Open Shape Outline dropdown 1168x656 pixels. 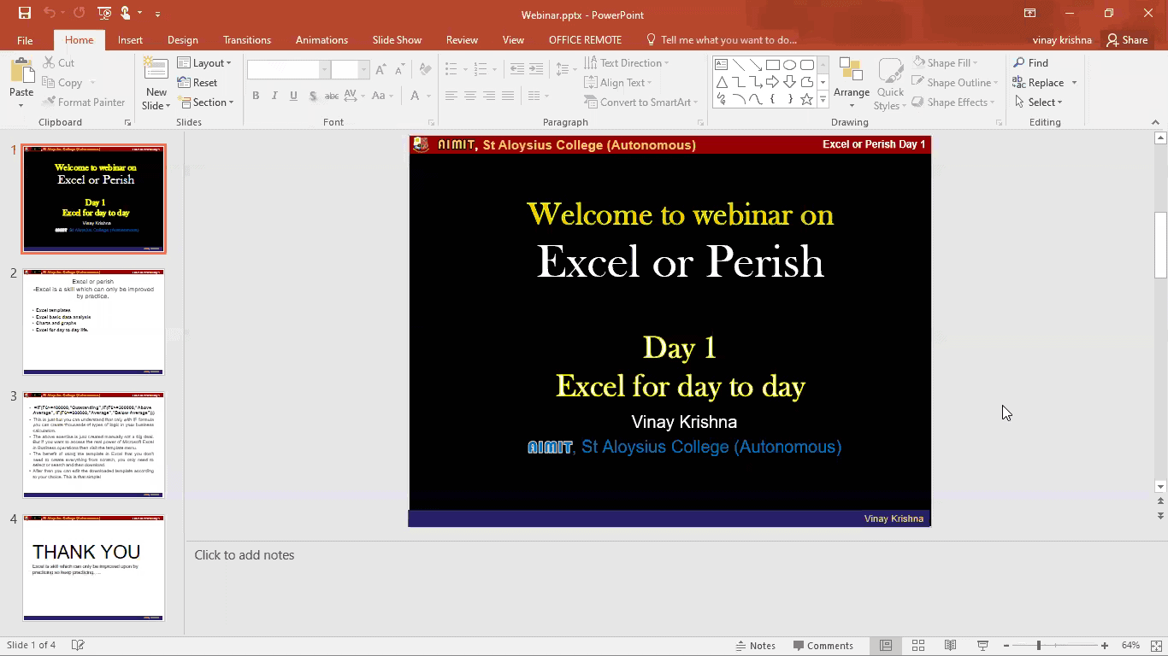pyautogui.click(x=955, y=83)
